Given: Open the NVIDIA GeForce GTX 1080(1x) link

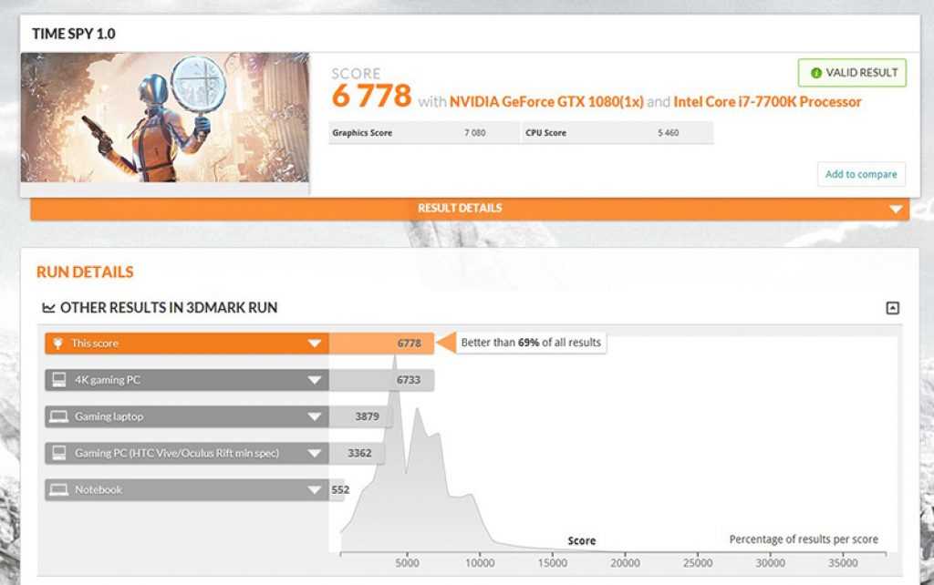Looking at the screenshot, I should (x=546, y=102).
